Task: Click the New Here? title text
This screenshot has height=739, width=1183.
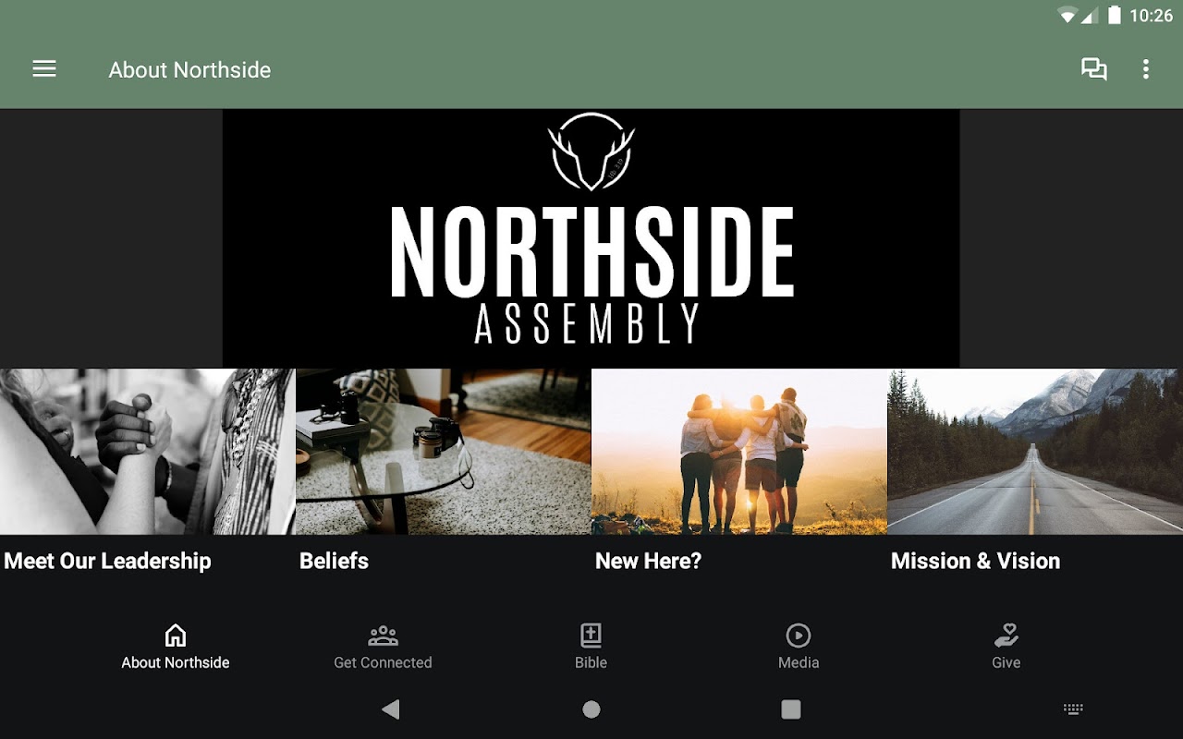Action: coord(648,561)
